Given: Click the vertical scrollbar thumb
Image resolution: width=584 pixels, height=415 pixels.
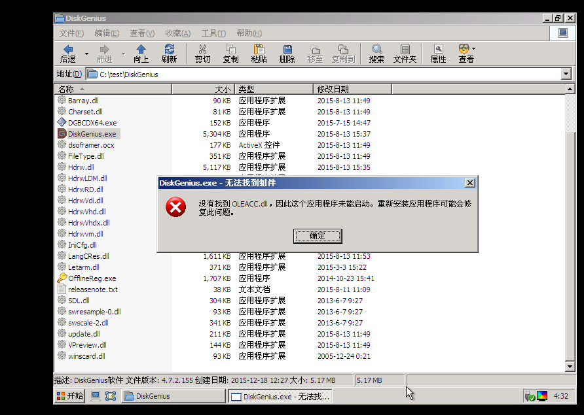Looking at the screenshot, I should pyautogui.click(x=570, y=246).
